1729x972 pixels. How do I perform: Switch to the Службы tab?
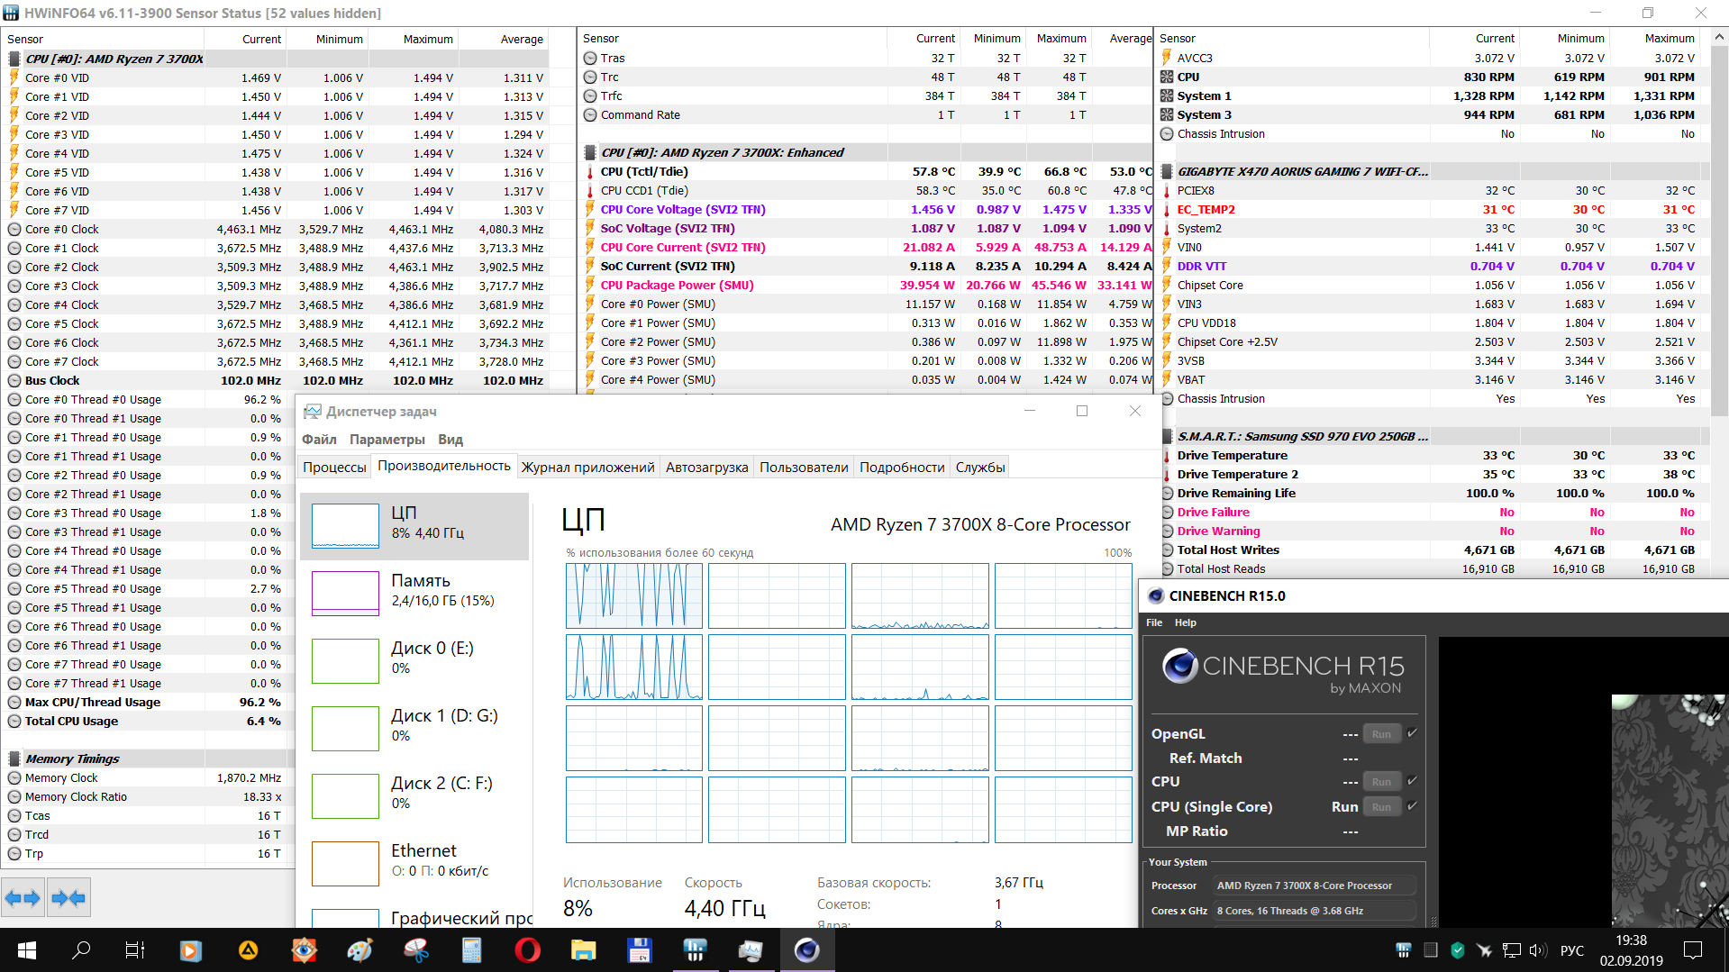[980, 467]
